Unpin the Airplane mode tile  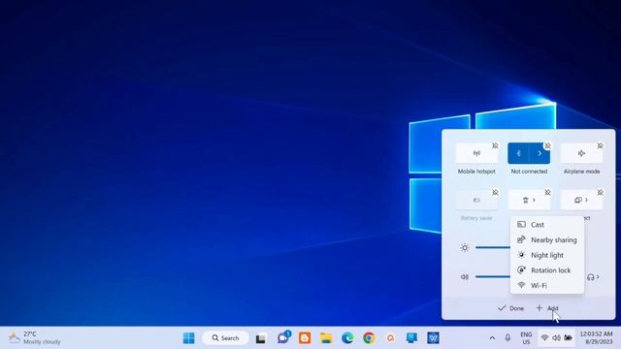601,145
